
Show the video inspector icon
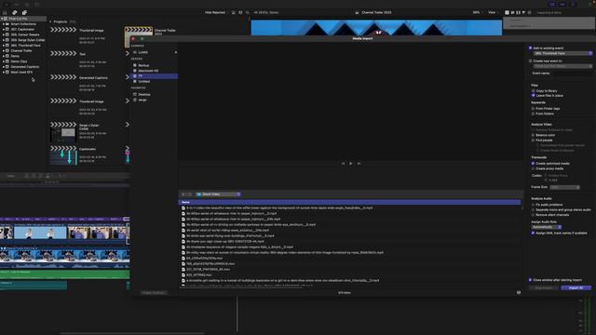tap(507, 12)
